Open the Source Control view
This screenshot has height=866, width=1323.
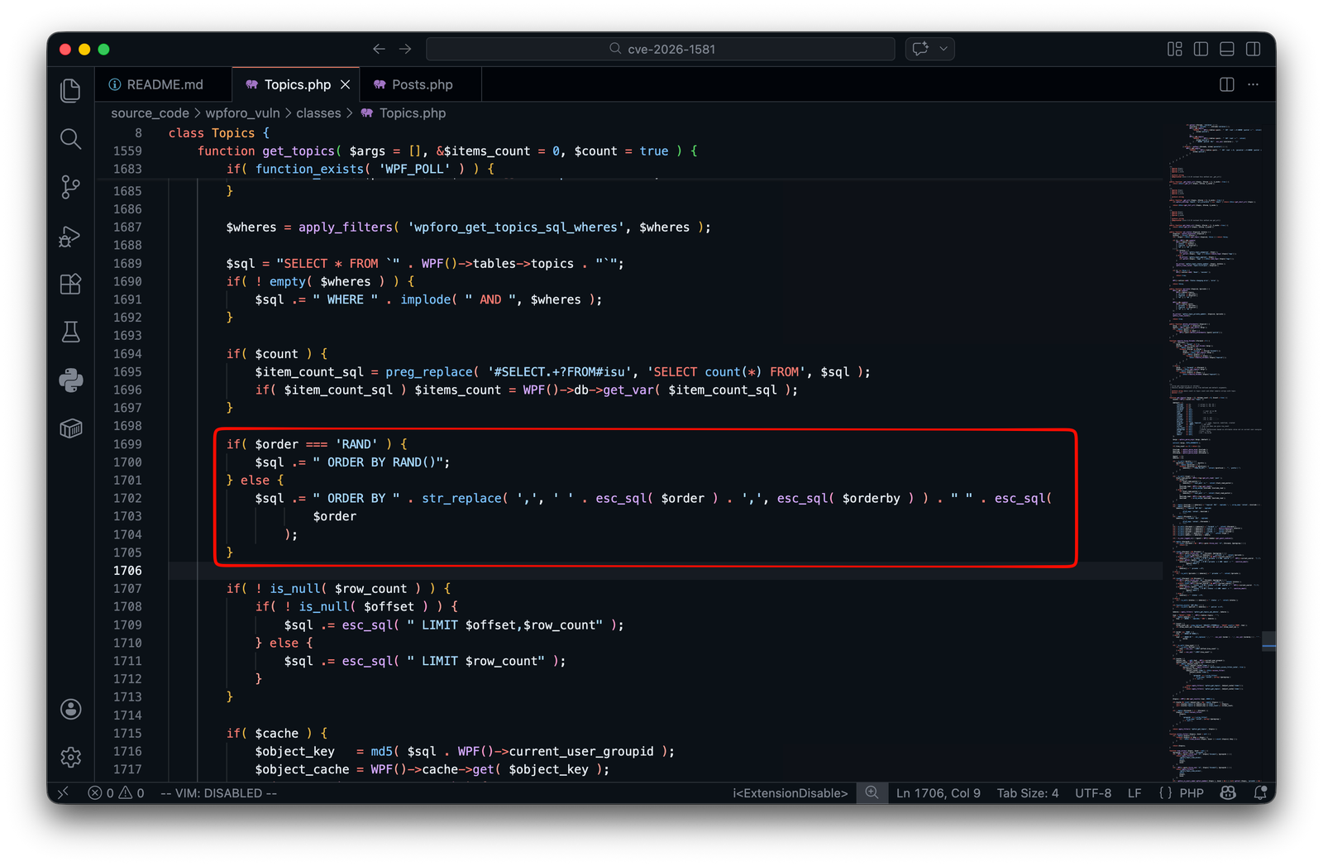[71, 187]
